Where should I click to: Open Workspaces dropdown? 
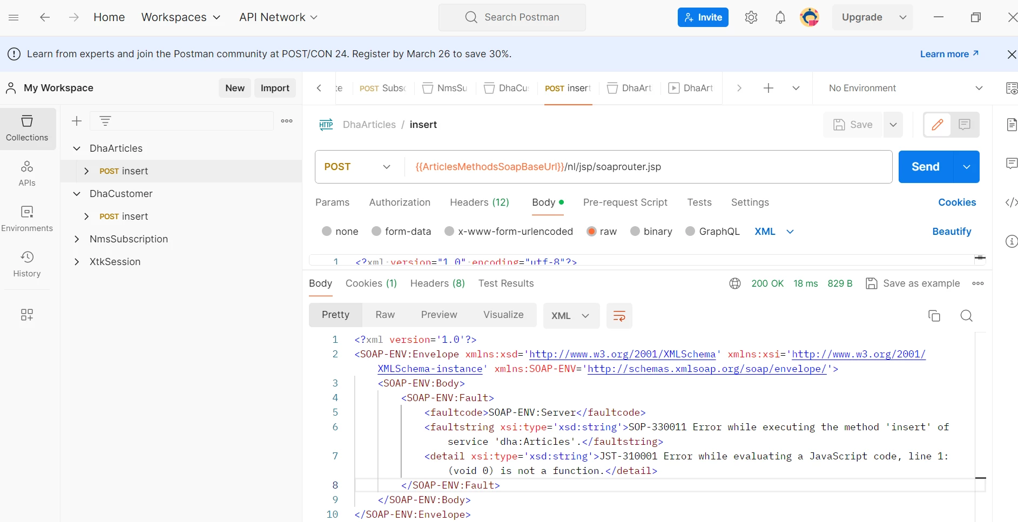[181, 17]
